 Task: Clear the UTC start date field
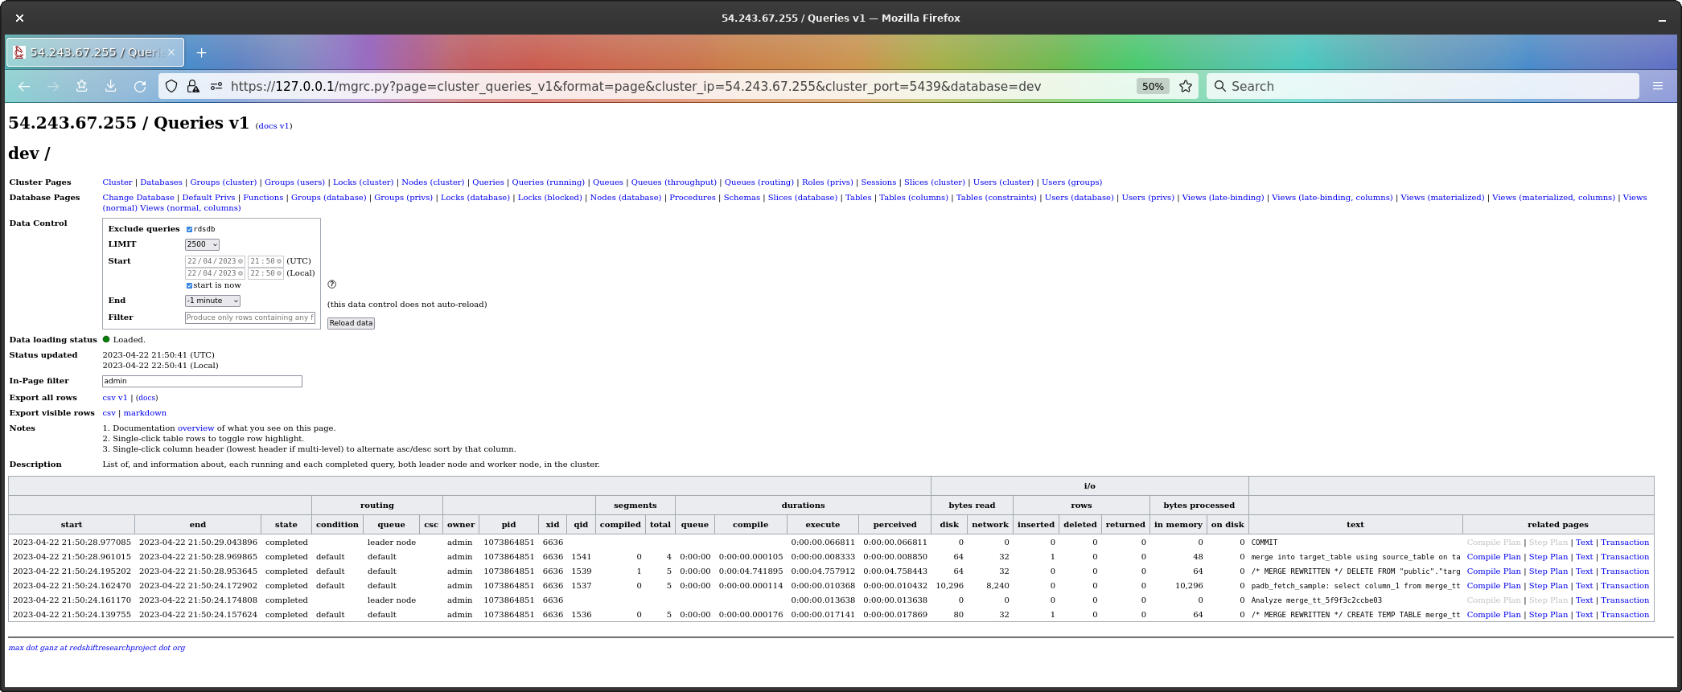click(x=241, y=261)
